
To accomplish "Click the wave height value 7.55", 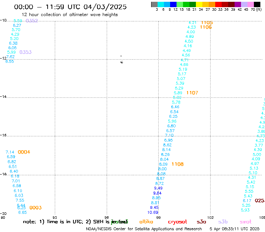I will (x=20, y=200).
